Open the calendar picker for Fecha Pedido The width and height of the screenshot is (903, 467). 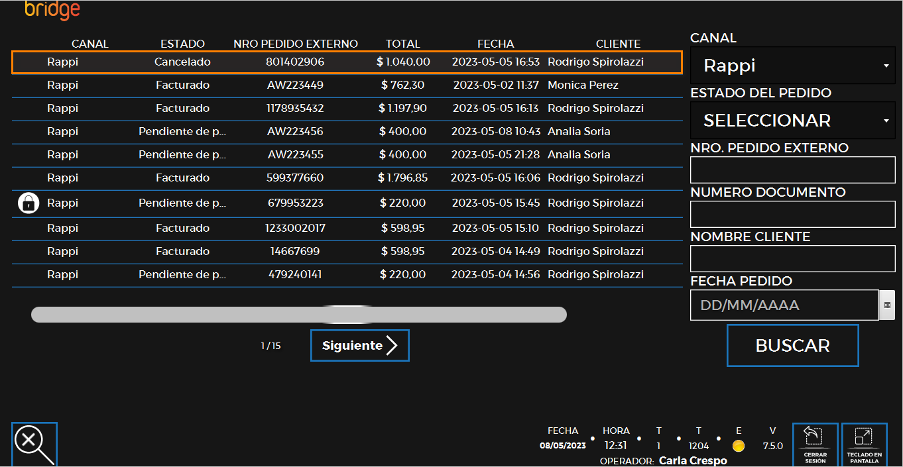coord(887,305)
